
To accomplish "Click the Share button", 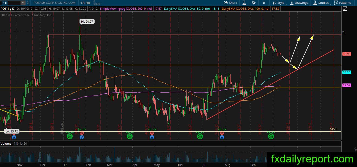I will point(230,3).
